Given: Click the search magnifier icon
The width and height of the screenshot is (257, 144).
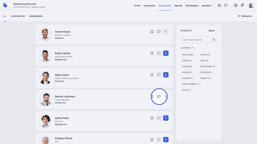Looking at the screenshot, I should 214,40.
